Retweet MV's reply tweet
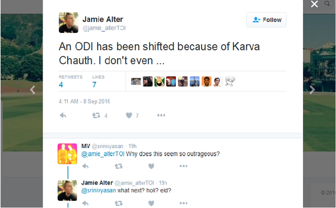 click(119, 166)
